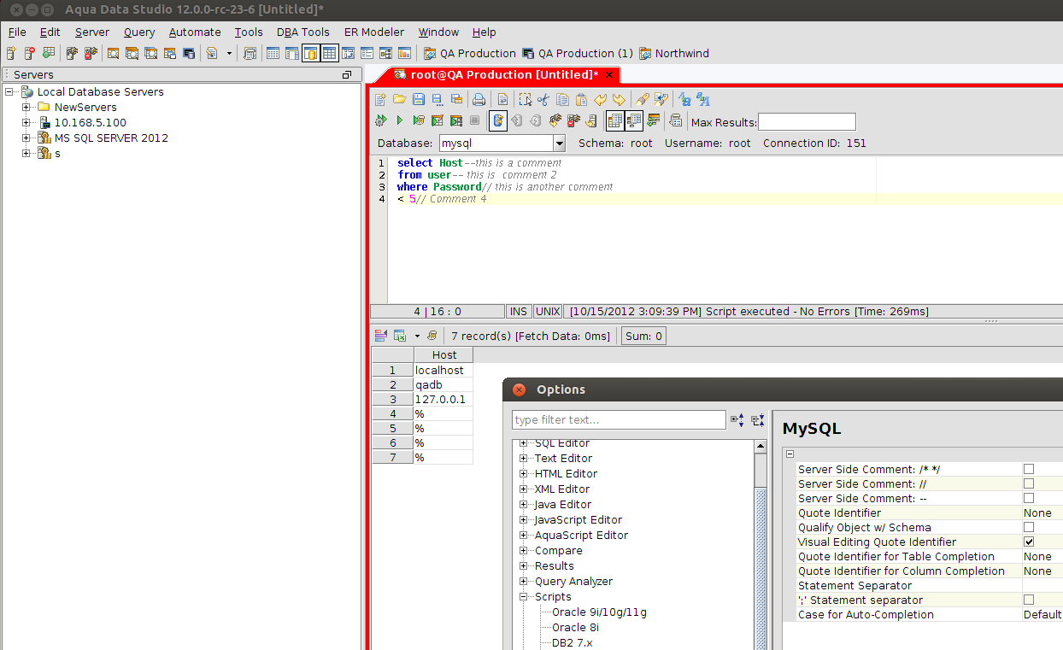Click the QA Production connection shortcut
Screen dimensions: 1063x650
470,53
